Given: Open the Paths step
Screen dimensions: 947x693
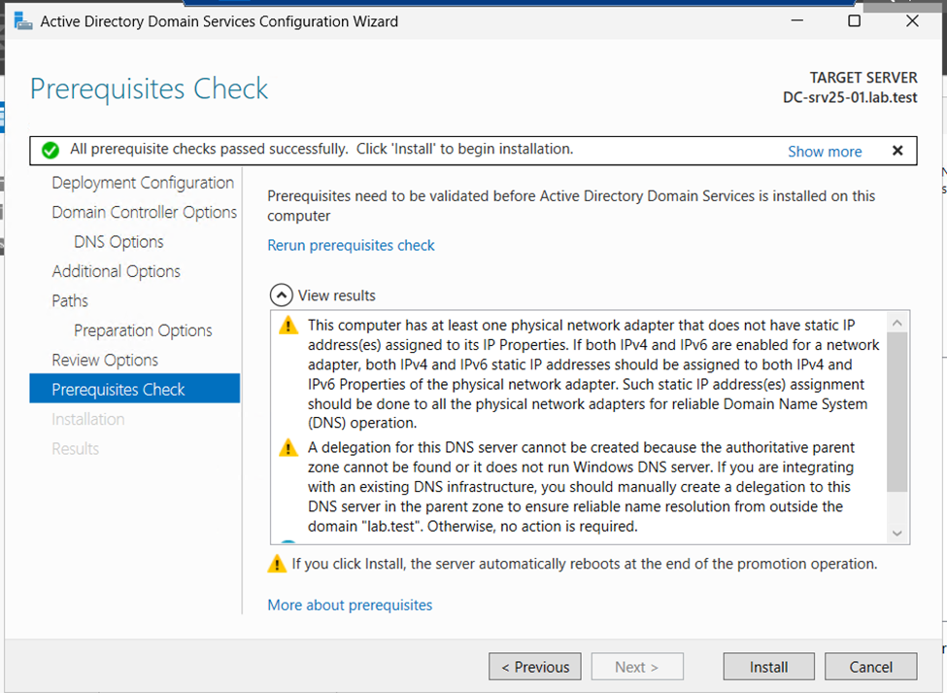Looking at the screenshot, I should point(70,301).
